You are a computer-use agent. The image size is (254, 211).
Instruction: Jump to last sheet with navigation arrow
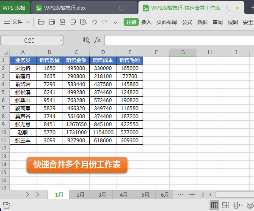point(39,195)
